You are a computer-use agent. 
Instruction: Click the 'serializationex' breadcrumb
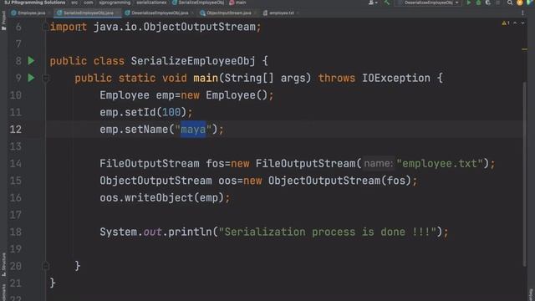pyautogui.click(x=151, y=3)
